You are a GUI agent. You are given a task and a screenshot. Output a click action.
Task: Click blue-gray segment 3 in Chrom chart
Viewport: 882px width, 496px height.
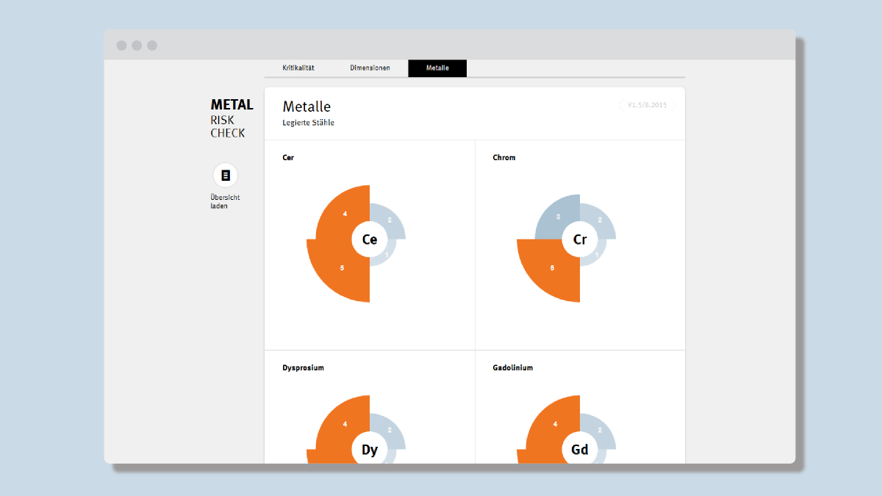[556, 219]
